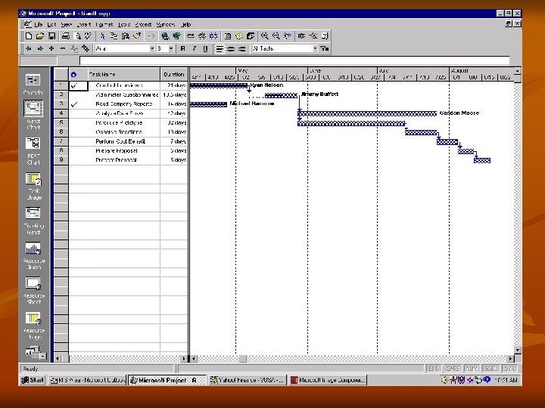Viewport: 545px width, 408px height.
Task: Activate the Format Painter
Action: [137, 36]
